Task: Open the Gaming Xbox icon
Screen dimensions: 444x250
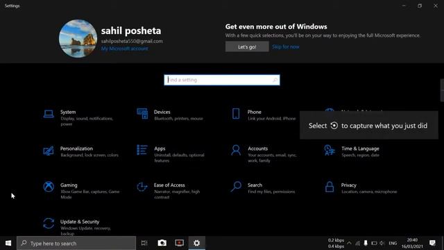Action: pyautogui.click(x=49, y=187)
